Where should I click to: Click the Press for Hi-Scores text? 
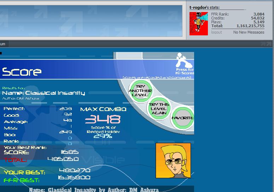pos(185,71)
